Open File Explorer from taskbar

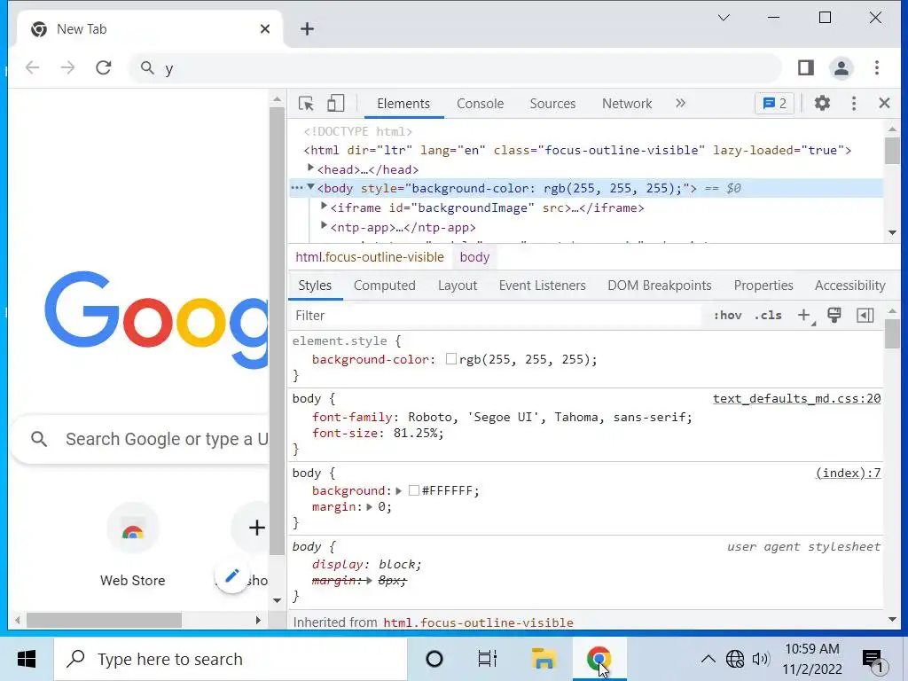coord(544,659)
